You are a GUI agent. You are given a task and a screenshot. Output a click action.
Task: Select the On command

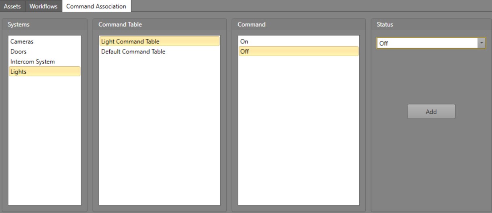(x=244, y=41)
